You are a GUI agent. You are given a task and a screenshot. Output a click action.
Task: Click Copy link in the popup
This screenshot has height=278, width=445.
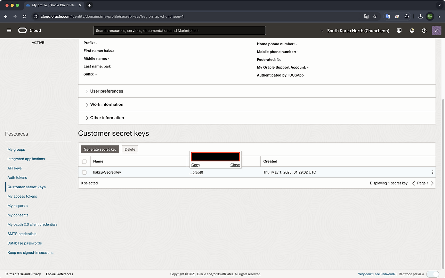(196, 165)
